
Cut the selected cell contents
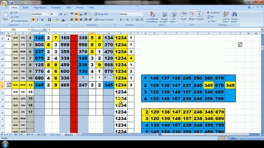[x=14, y=13]
